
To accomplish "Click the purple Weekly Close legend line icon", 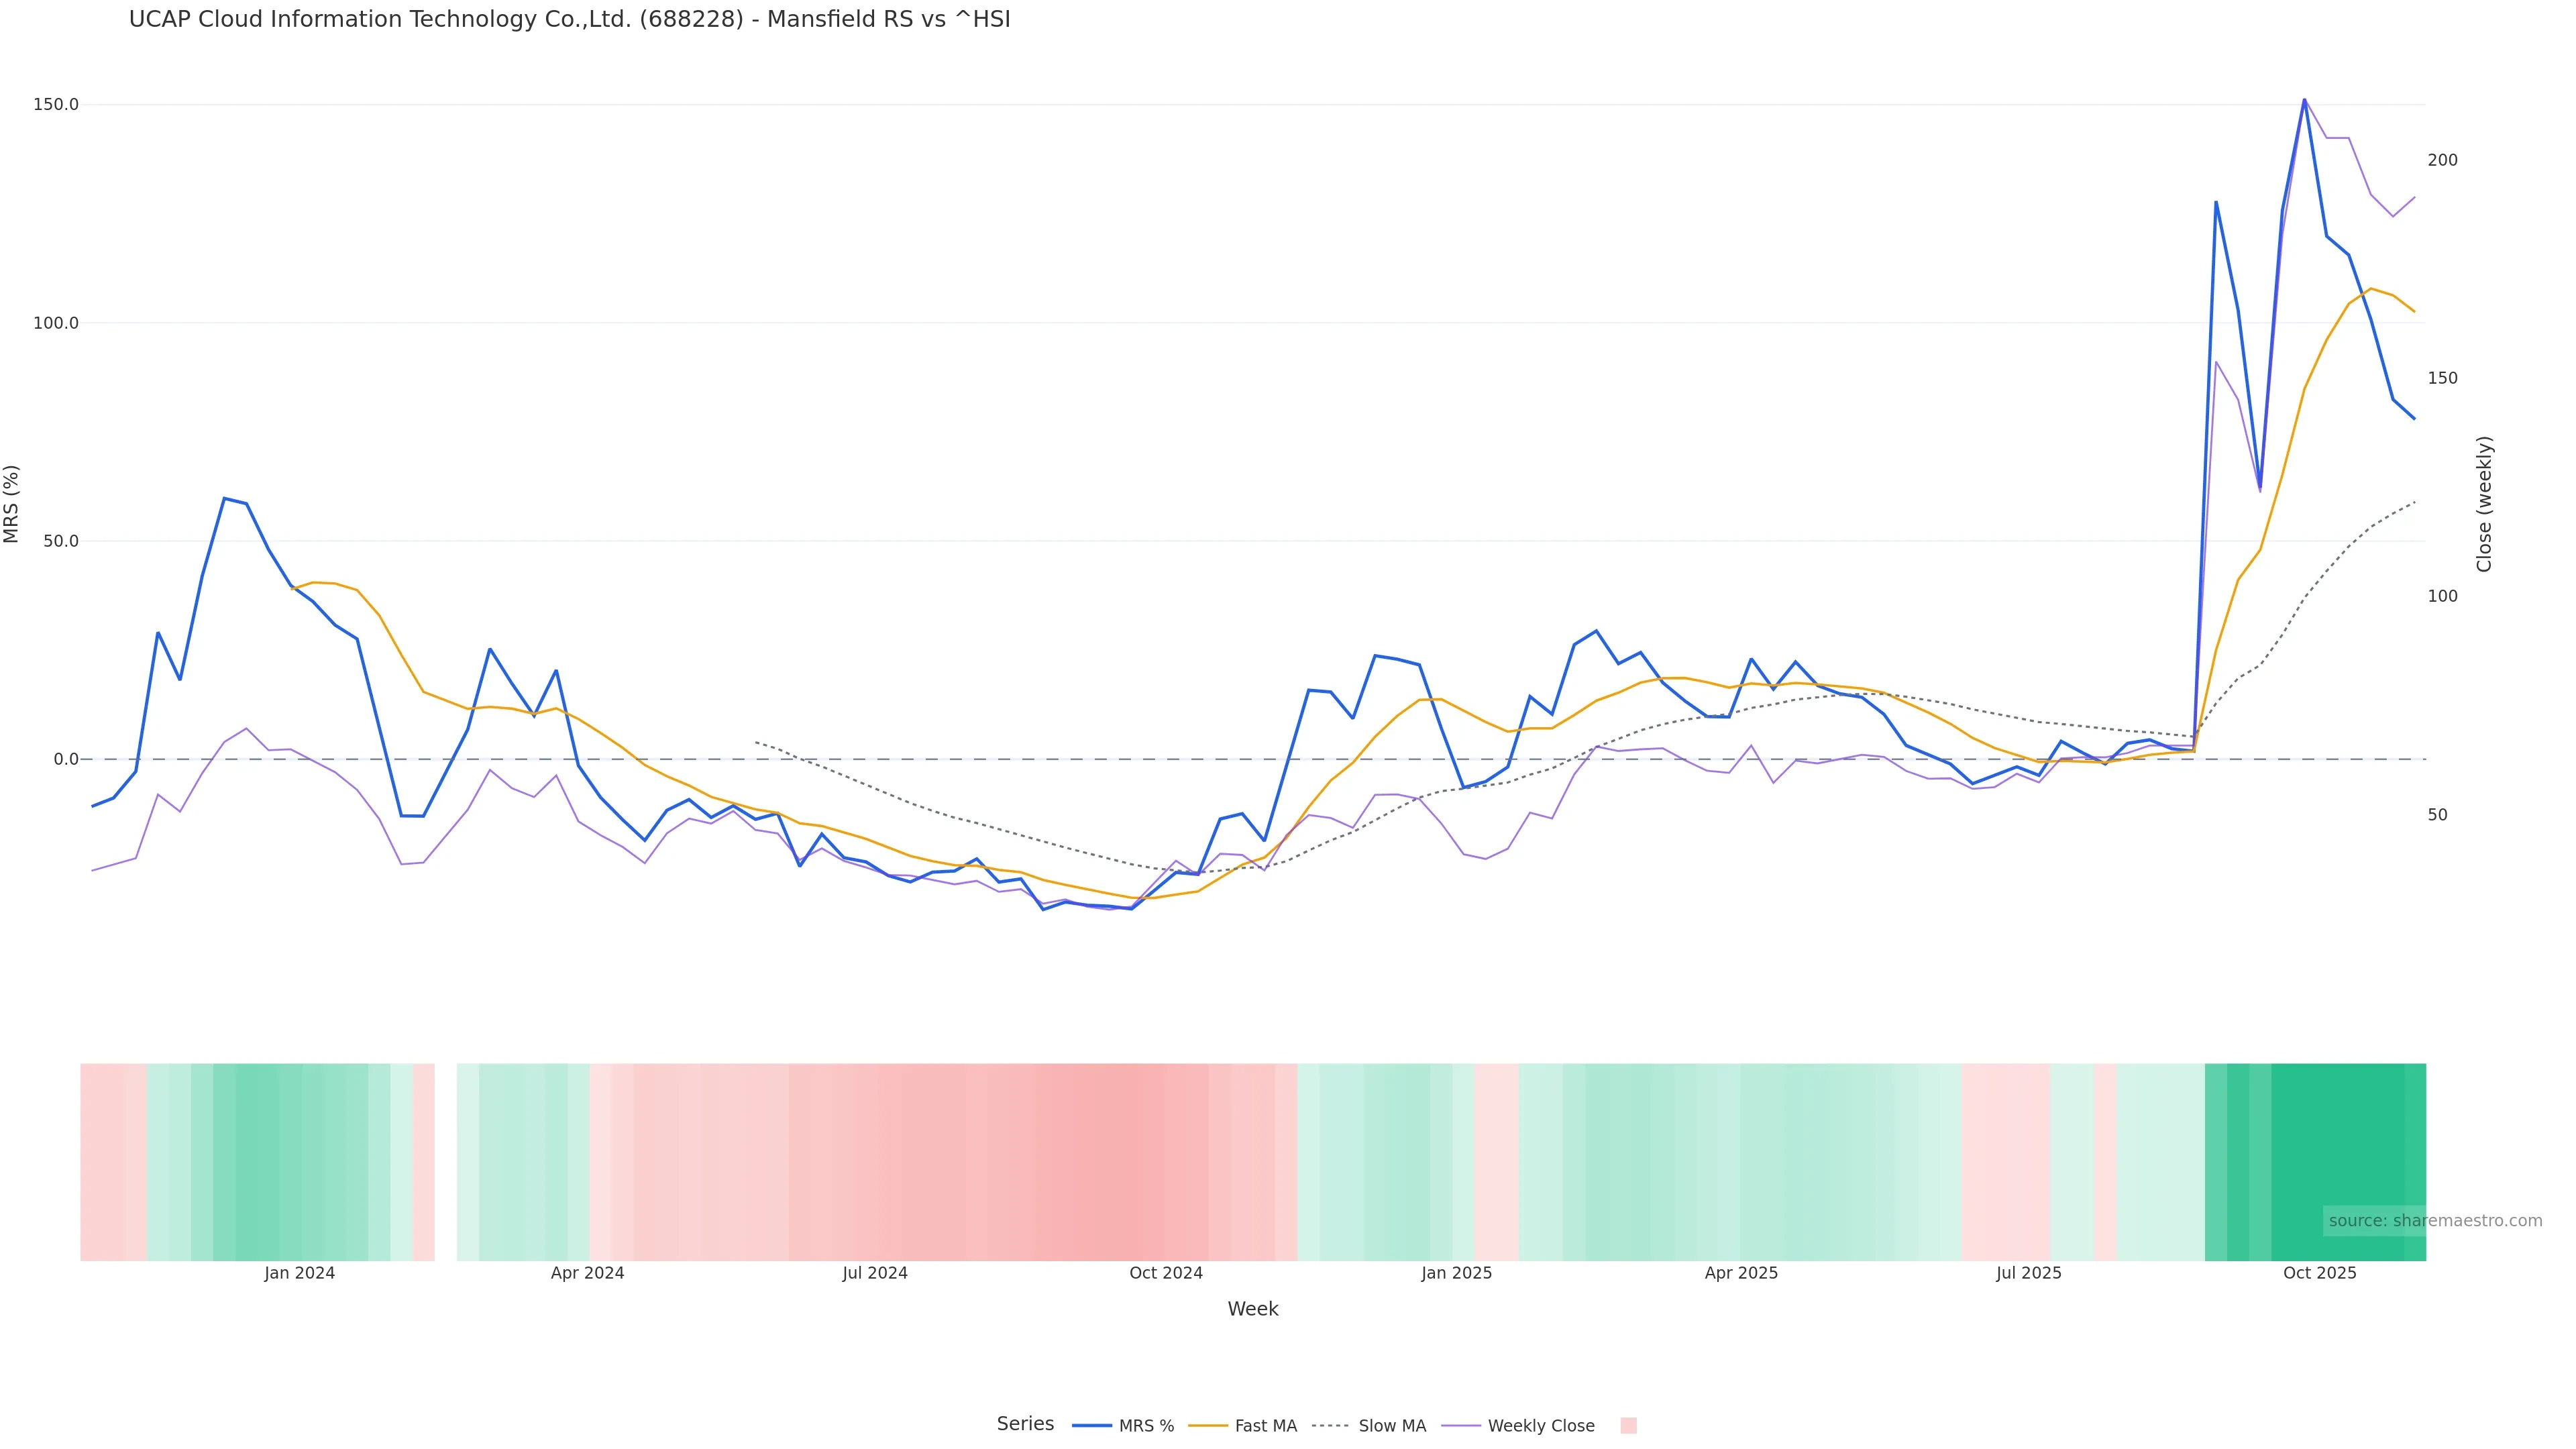I will click(1461, 1426).
